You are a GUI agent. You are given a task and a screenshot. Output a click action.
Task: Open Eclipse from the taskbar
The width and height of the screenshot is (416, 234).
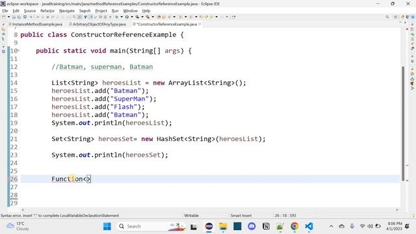tap(209, 226)
